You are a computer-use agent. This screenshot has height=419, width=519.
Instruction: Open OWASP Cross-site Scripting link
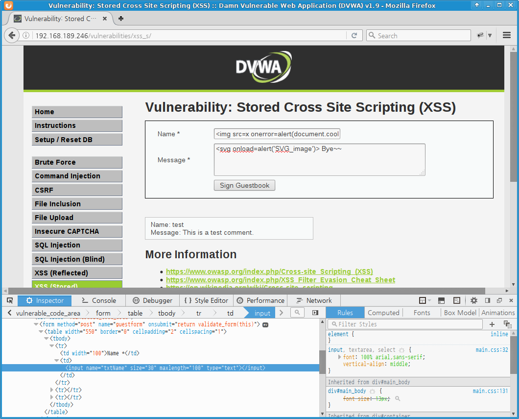(269, 271)
